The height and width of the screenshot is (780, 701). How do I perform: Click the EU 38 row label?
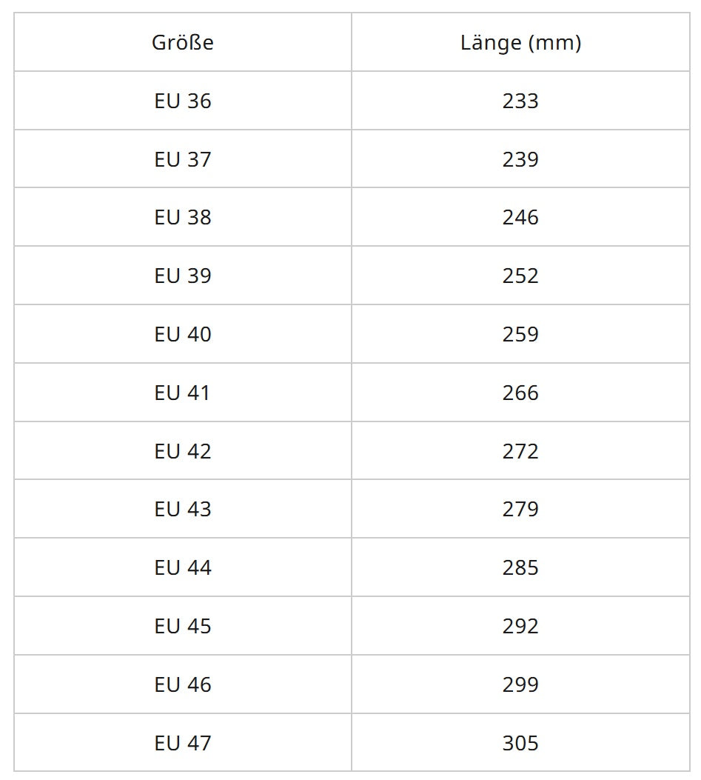[x=183, y=218]
